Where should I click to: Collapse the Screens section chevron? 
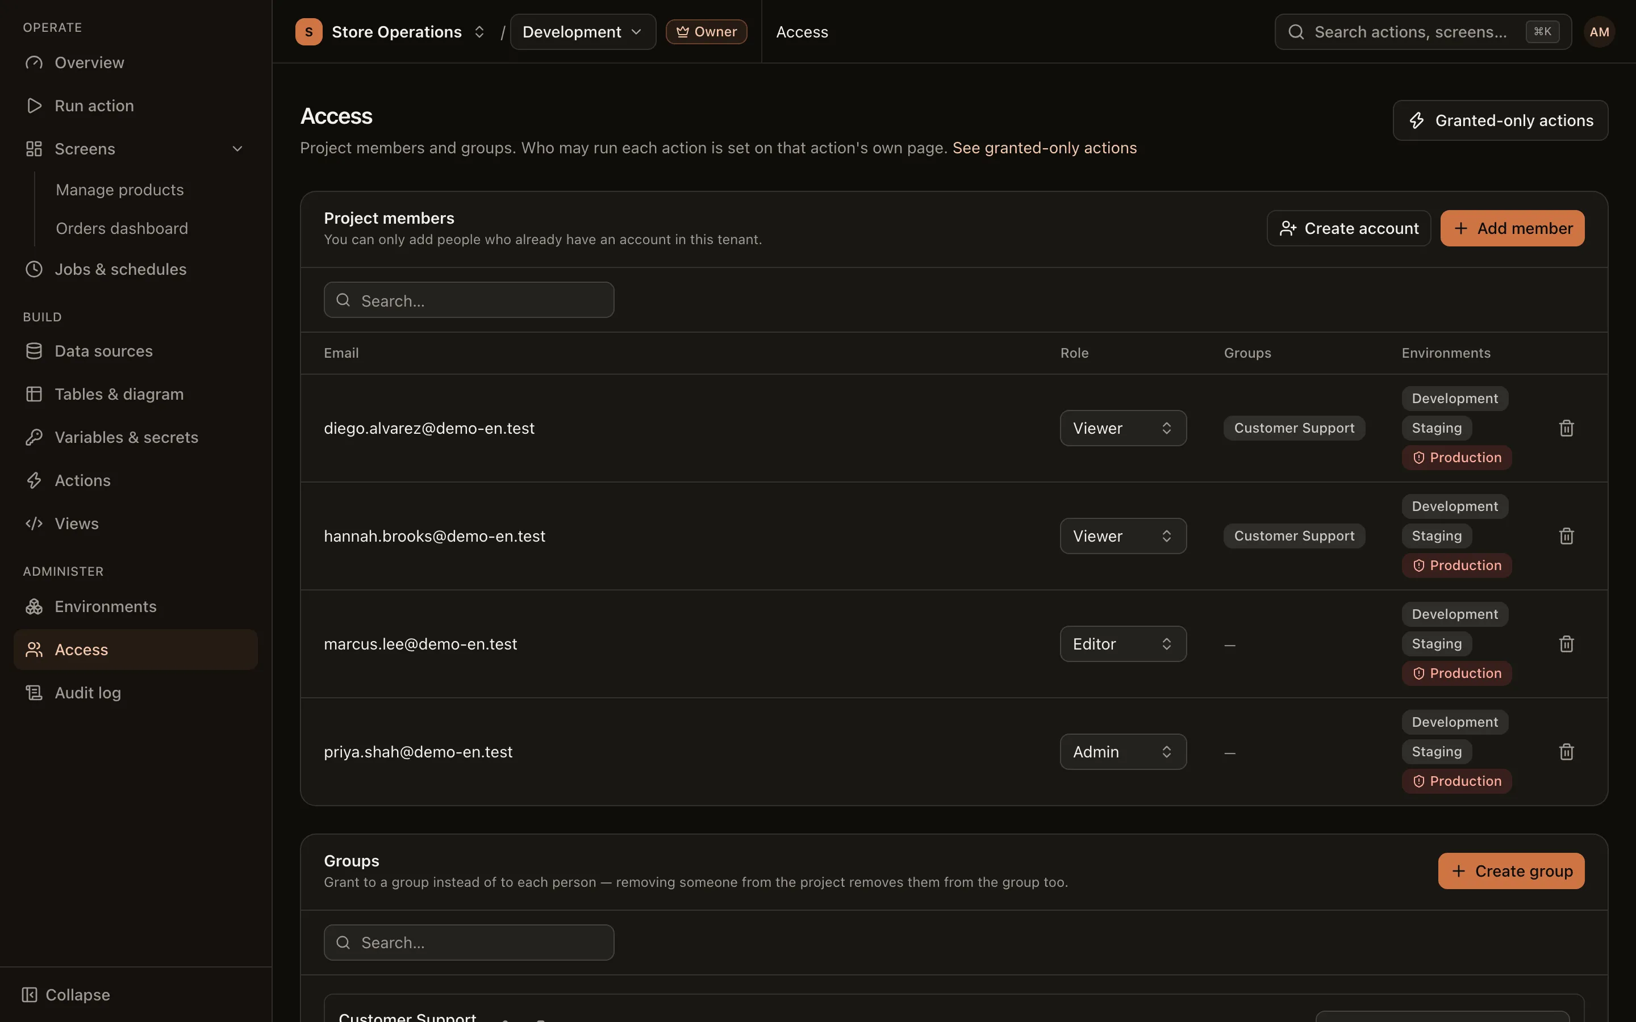pos(237,149)
